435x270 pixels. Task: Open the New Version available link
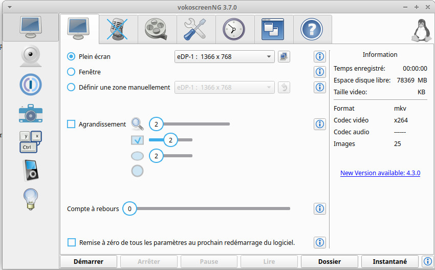380,173
